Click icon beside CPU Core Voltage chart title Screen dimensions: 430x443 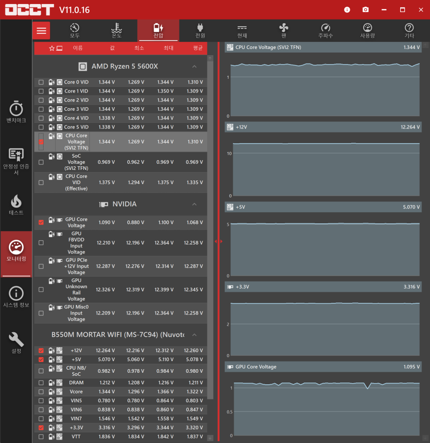click(x=230, y=47)
